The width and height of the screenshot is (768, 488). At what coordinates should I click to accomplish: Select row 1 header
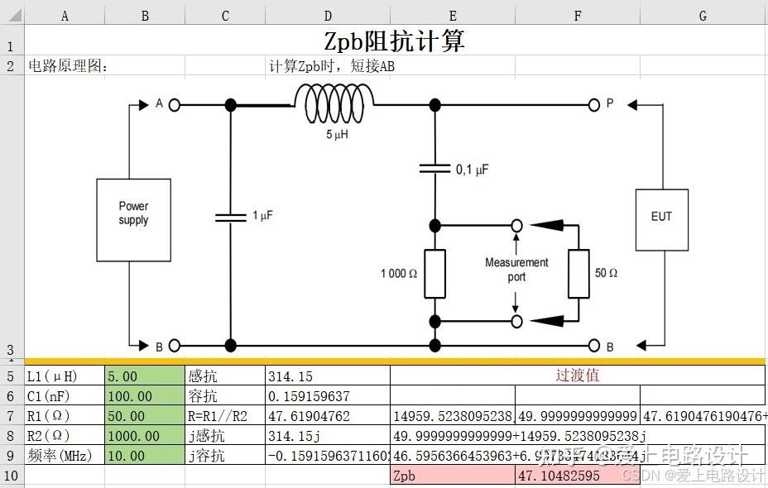click(x=12, y=41)
